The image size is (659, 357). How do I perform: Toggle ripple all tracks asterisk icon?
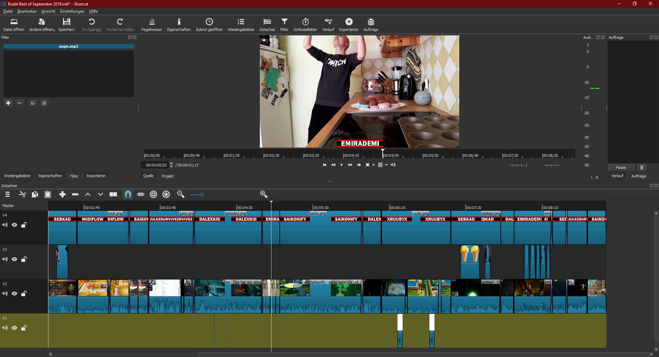[166, 194]
